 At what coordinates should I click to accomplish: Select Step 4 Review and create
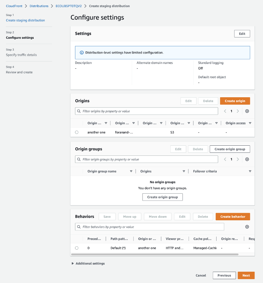pyautogui.click(x=19, y=72)
